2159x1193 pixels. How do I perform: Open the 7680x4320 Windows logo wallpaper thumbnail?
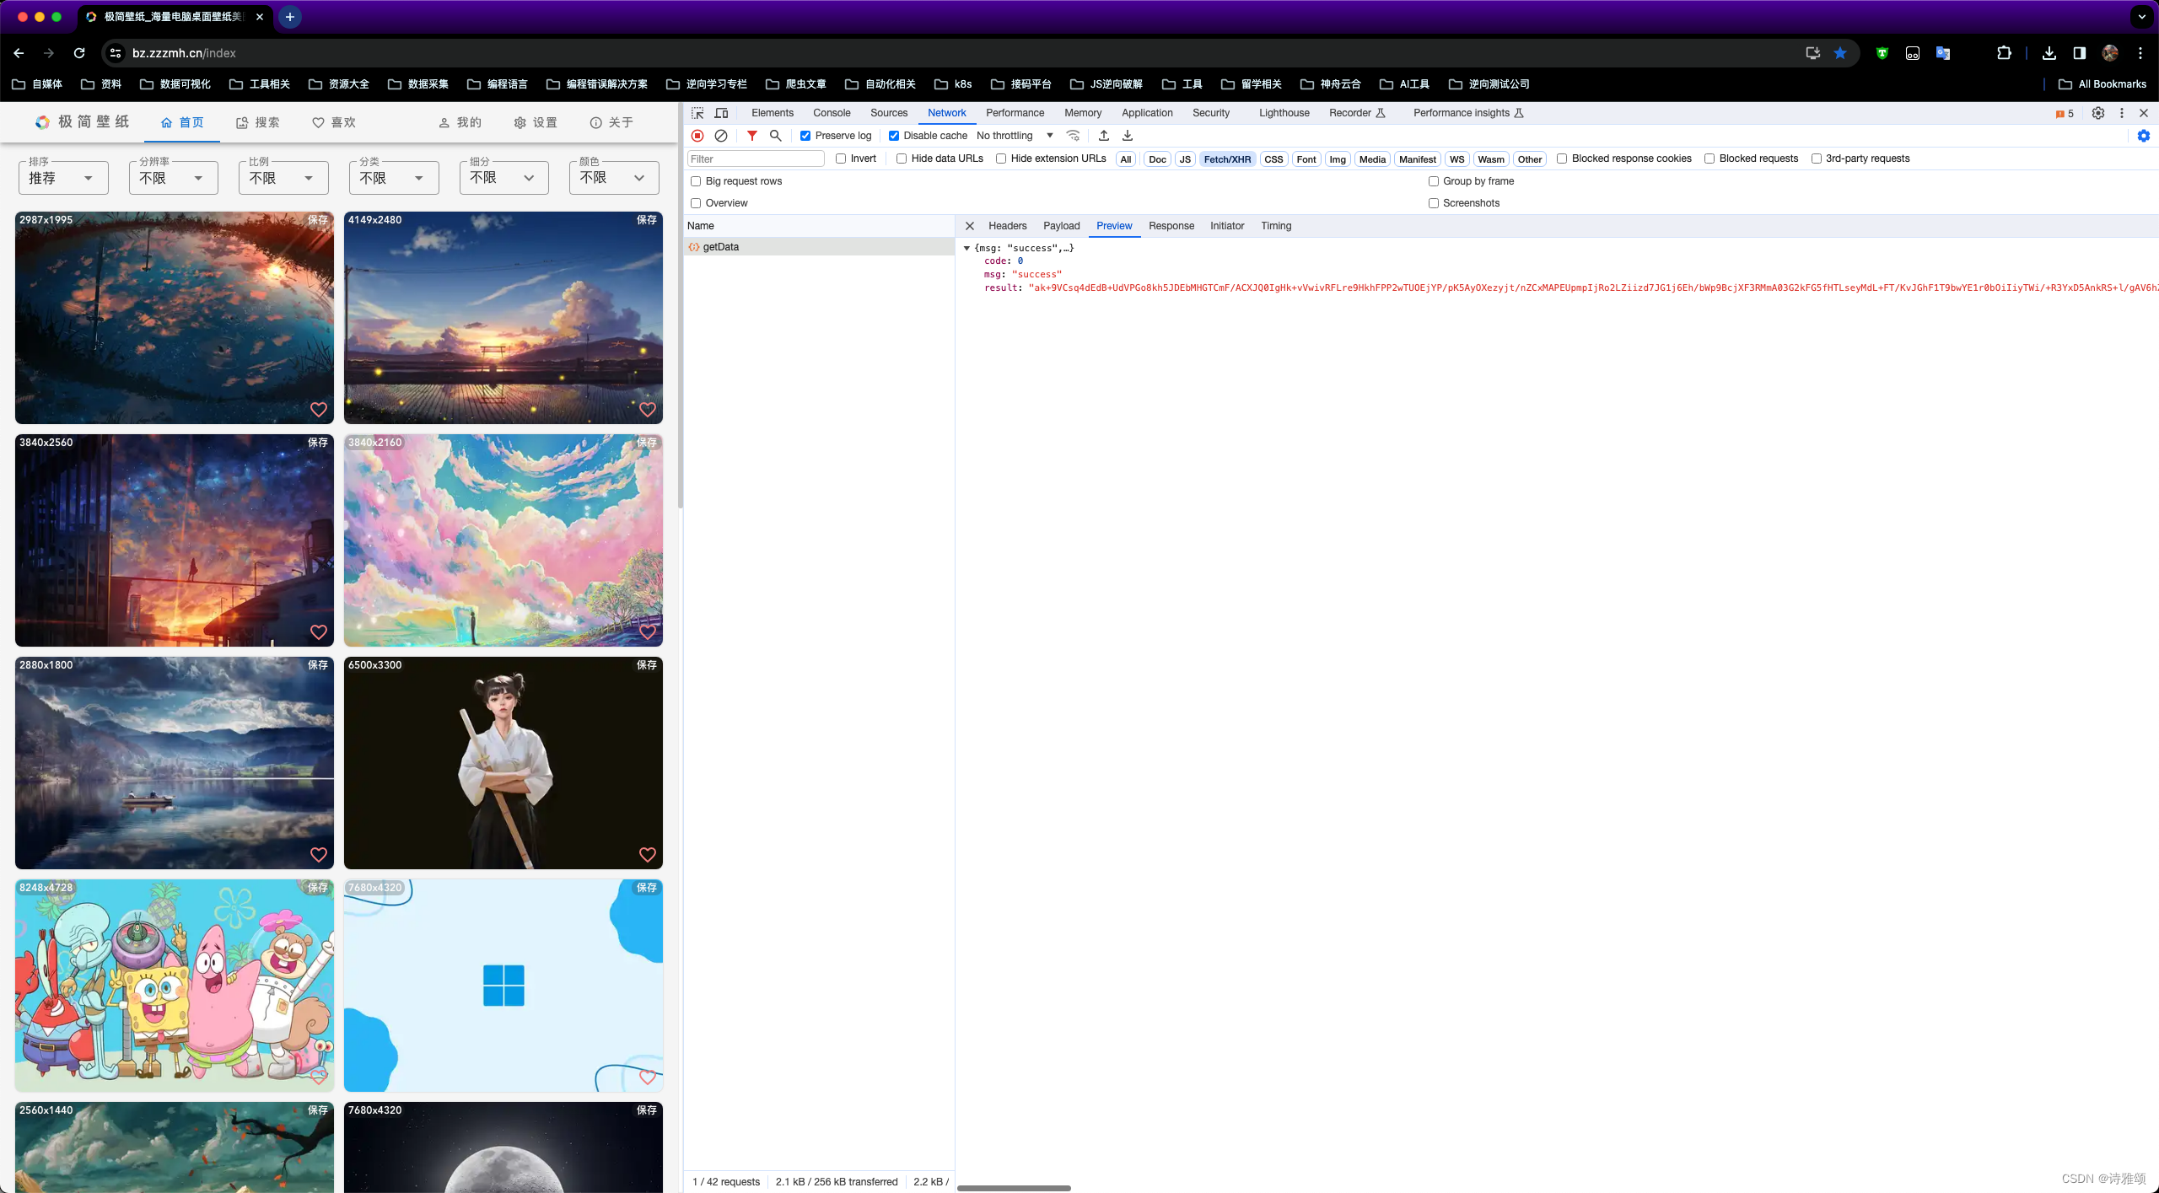[503, 986]
